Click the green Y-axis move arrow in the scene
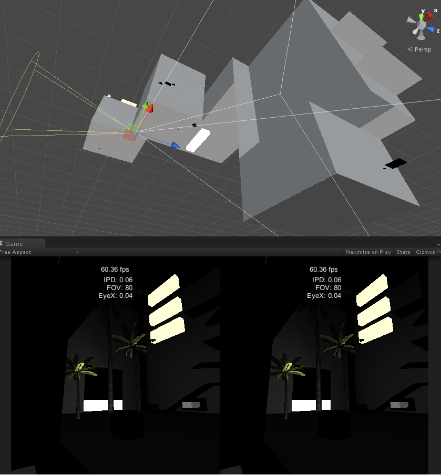The height and width of the screenshot is (475, 441). pyautogui.click(x=145, y=106)
